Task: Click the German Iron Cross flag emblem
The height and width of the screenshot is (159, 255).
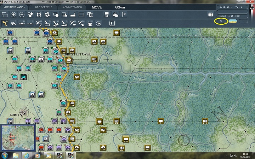Action: pyautogui.click(x=252, y=8)
